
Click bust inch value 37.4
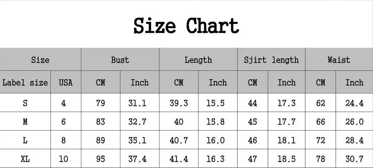click(x=137, y=158)
